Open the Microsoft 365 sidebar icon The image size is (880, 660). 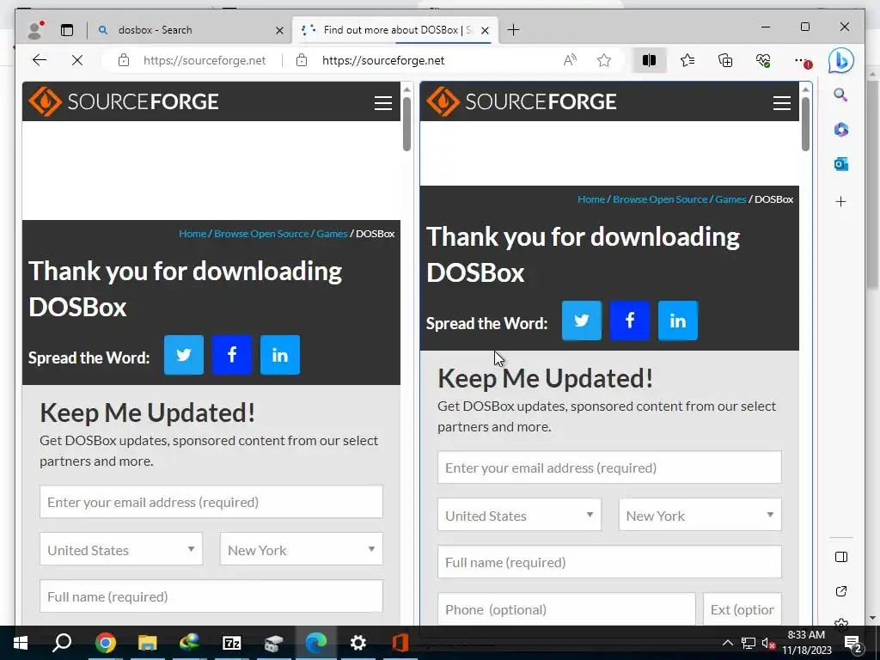(840, 130)
